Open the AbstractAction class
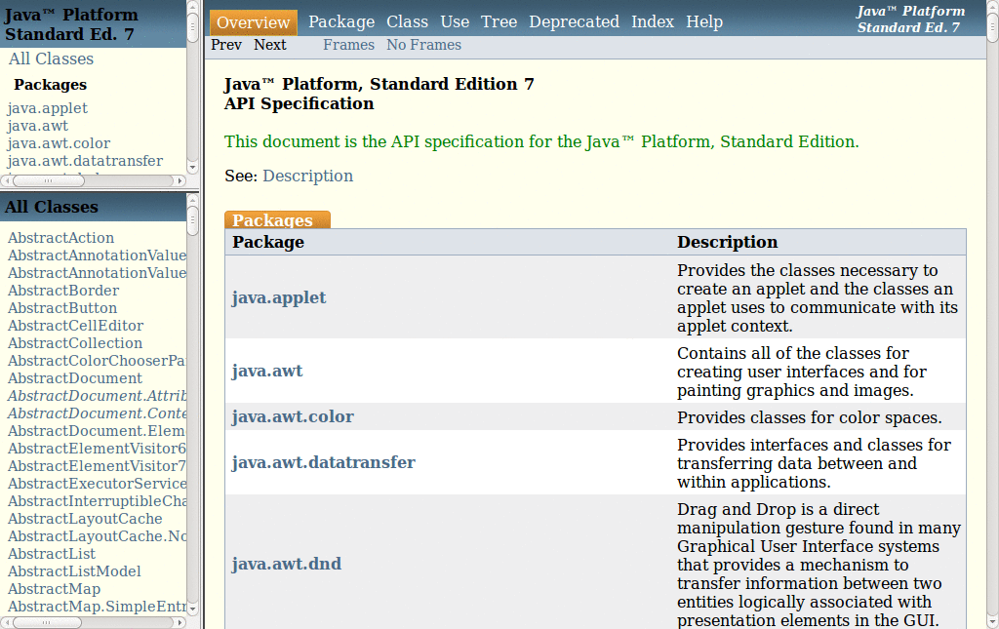This screenshot has height=629, width=999. (60, 238)
